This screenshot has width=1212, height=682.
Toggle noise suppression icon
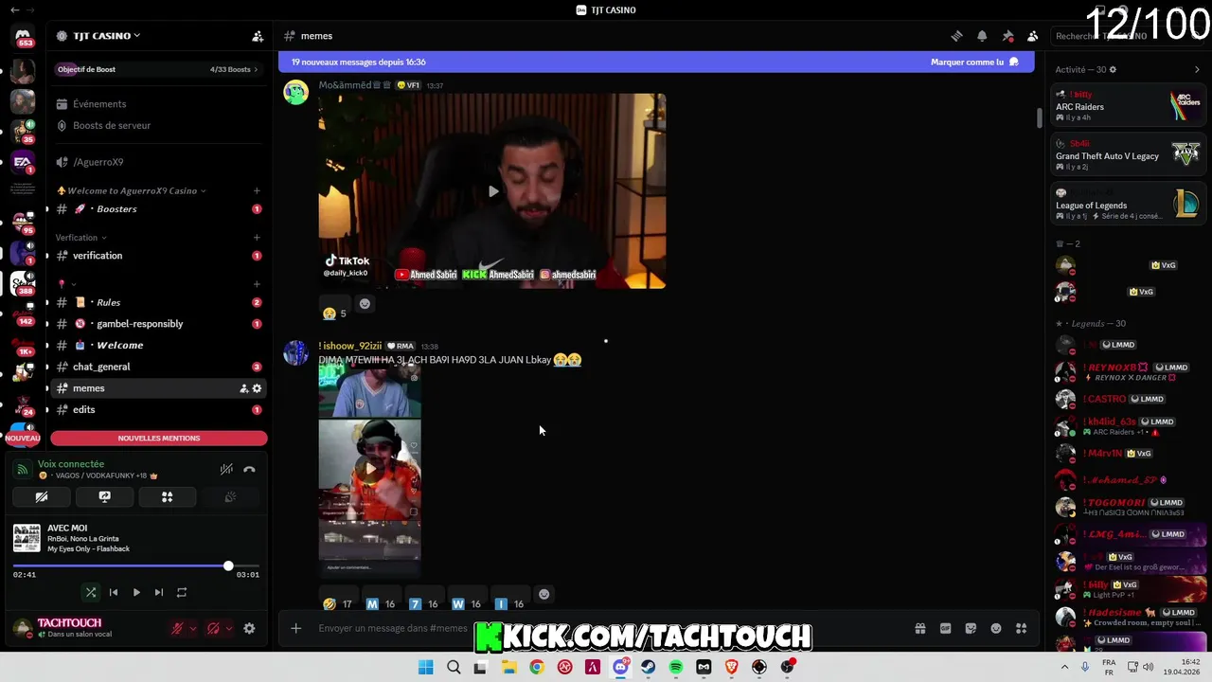(226, 469)
